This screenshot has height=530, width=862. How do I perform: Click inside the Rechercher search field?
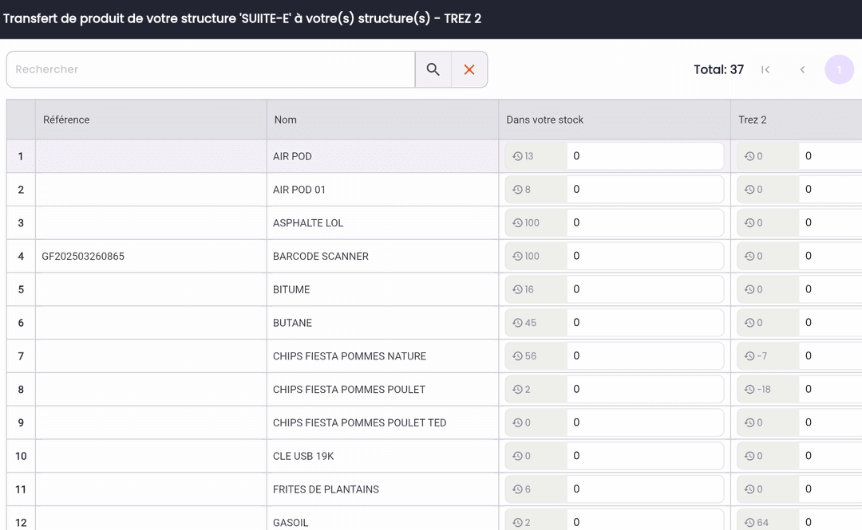211,69
